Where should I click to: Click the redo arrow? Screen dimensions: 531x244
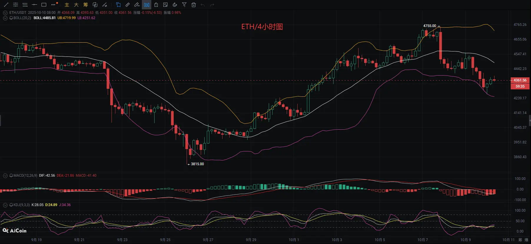[212, 5]
